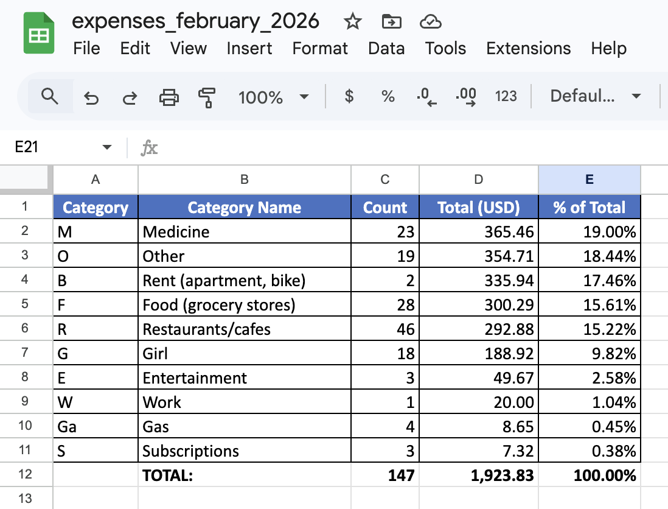Apply percent format from toolbar
668x509 pixels.
(388, 96)
